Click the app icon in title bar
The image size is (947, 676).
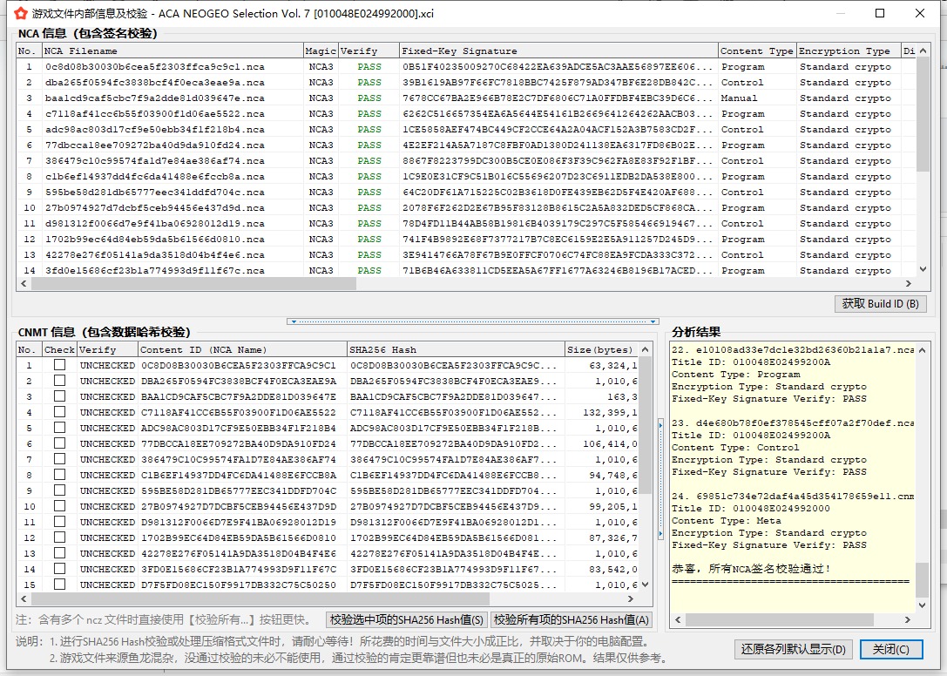point(19,14)
